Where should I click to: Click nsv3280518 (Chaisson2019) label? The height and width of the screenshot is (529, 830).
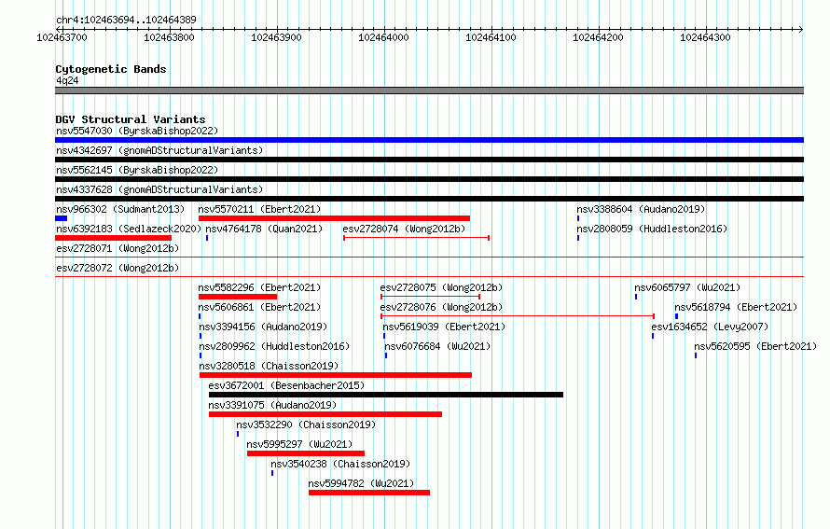(269, 366)
